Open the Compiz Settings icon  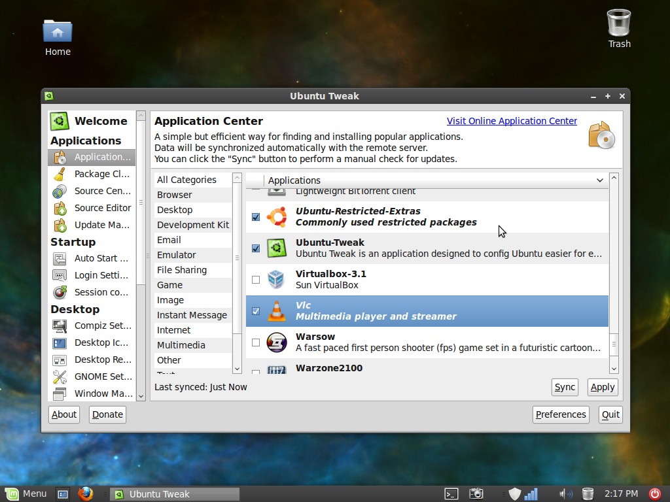60,326
